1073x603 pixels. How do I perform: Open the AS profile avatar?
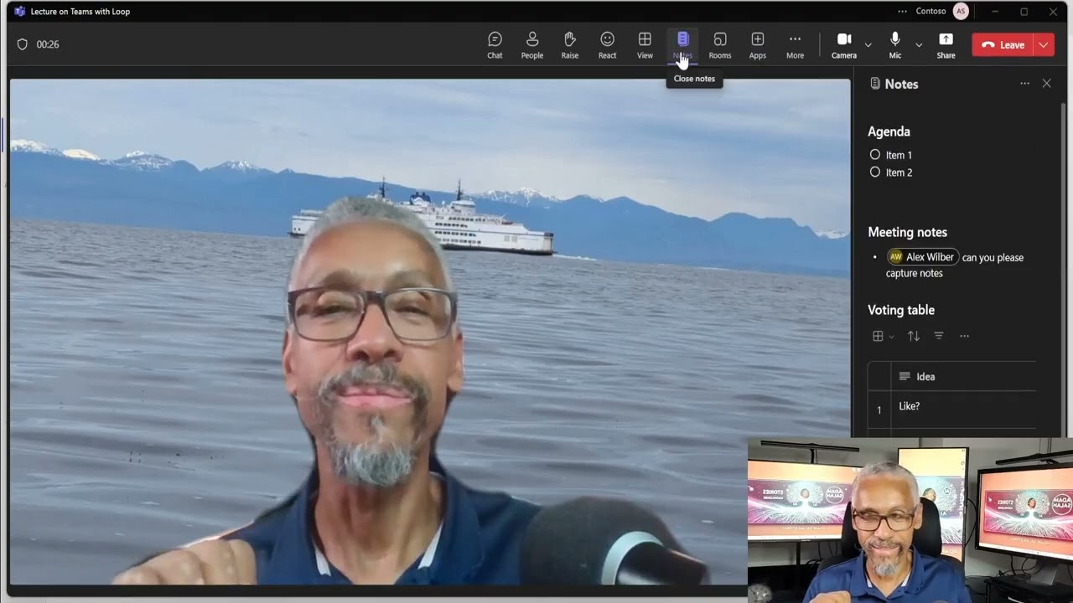pyautogui.click(x=961, y=12)
